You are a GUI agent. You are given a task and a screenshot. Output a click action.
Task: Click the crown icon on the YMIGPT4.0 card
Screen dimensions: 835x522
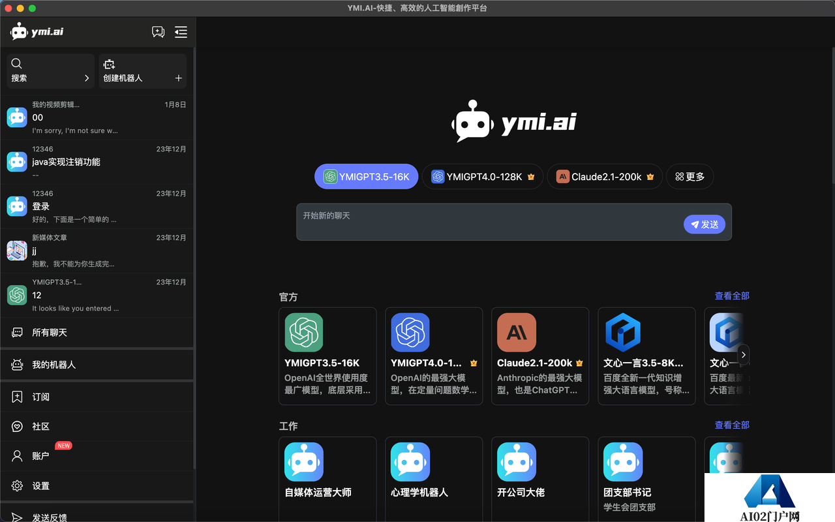474,363
